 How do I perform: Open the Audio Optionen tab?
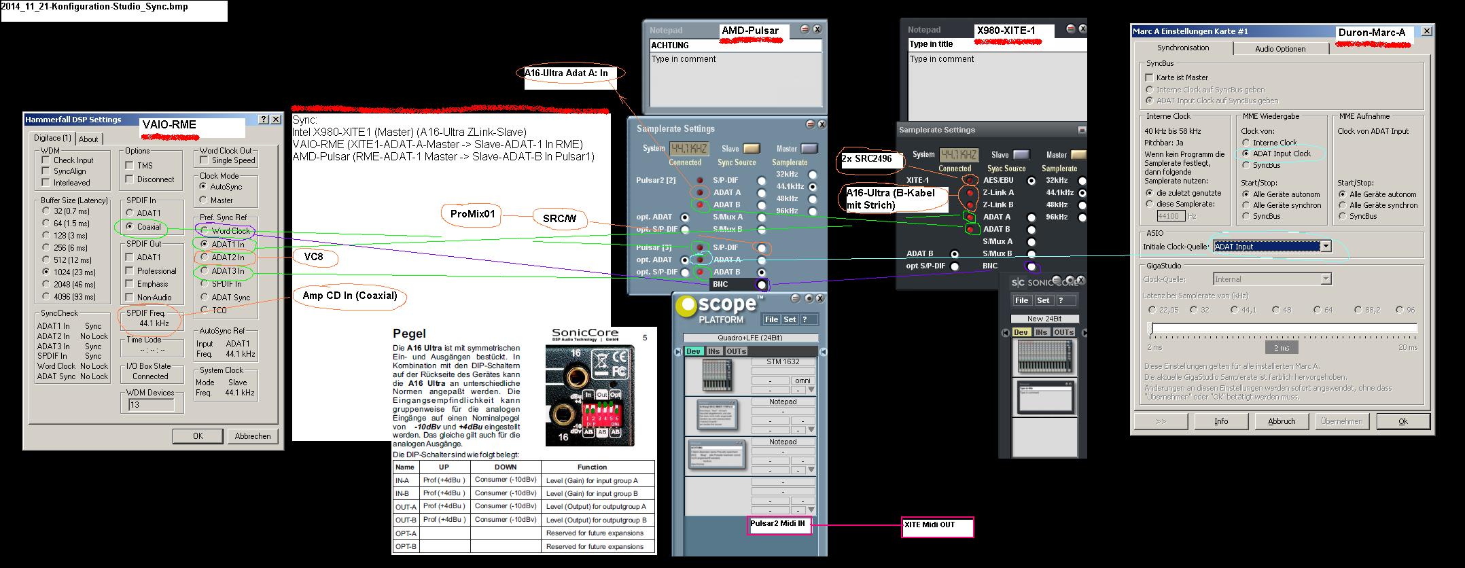(1280, 49)
